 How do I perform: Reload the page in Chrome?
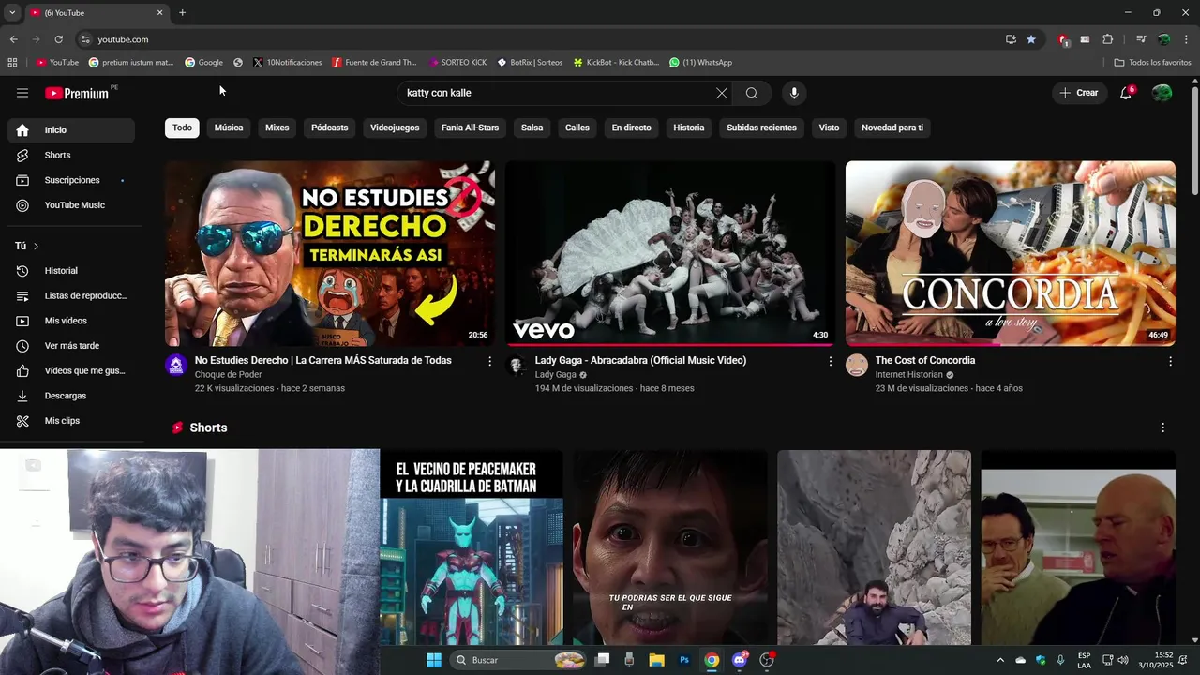click(58, 39)
